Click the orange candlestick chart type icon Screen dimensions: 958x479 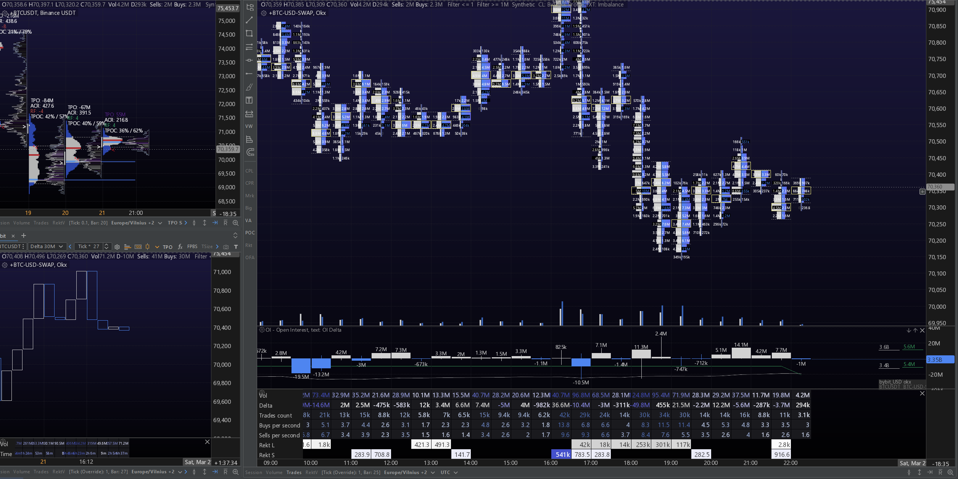(x=148, y=247)
